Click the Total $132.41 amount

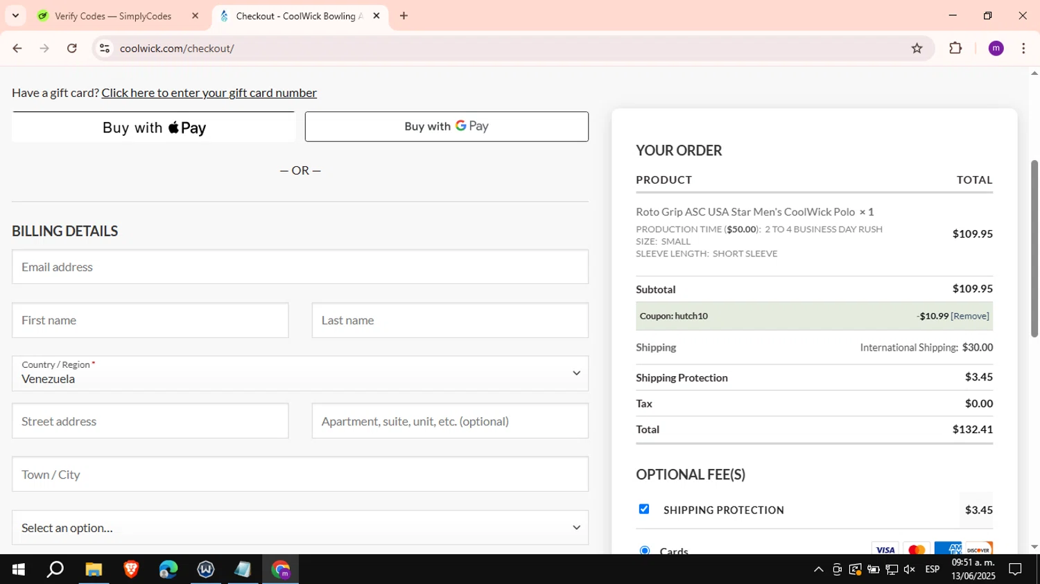pyautogui.click(x=972, y=430)
